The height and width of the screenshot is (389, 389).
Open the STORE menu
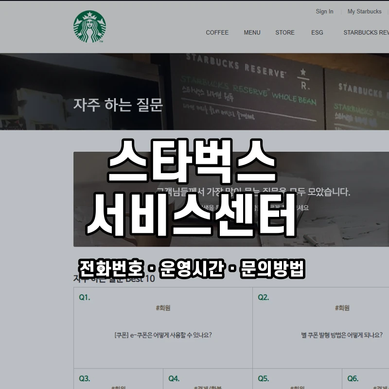[285, 33]
